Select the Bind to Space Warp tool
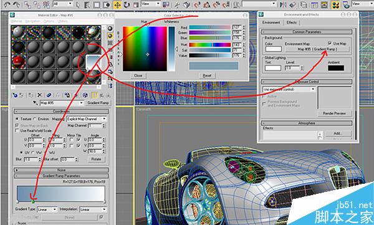This screenshot has width=374, height=225. (46, 4)
